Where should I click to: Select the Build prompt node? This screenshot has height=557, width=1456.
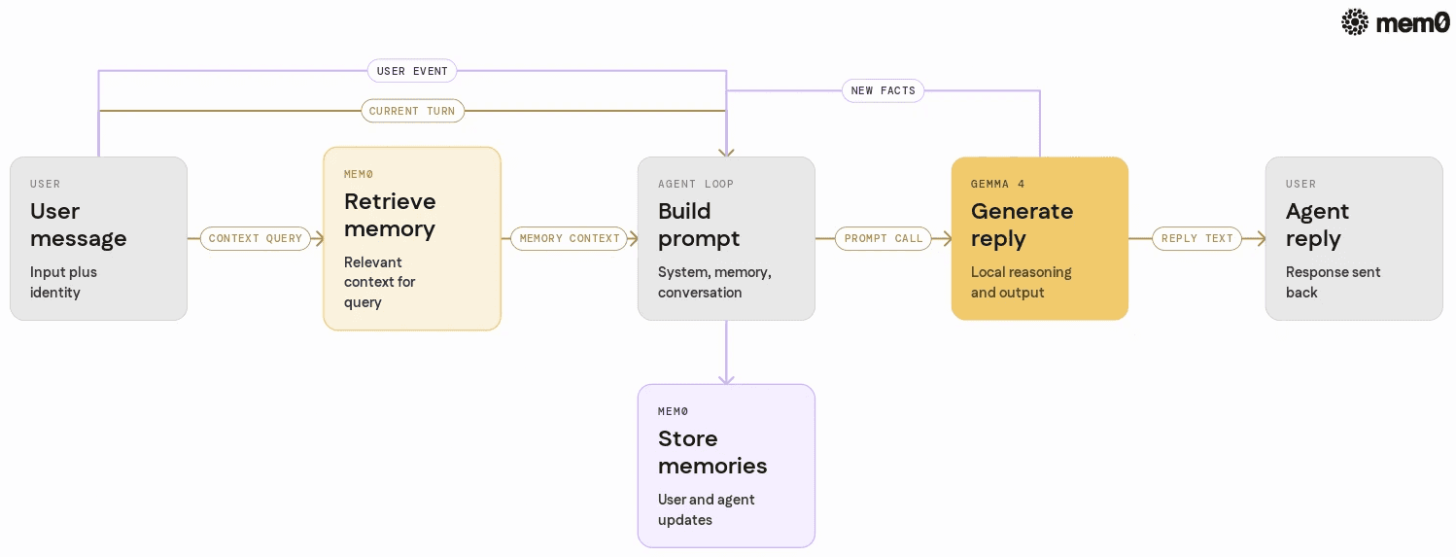coord(726,238)
